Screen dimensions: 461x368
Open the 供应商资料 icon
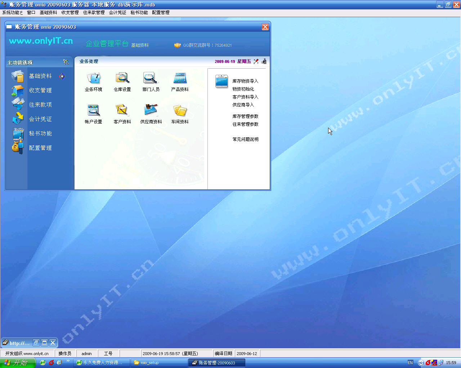coord(151,111)
